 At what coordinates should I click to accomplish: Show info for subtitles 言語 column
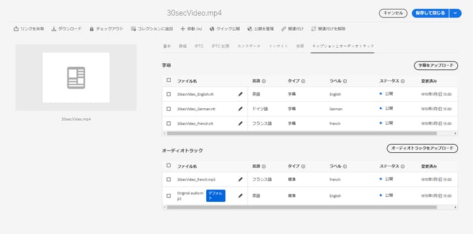tap(264, 81)
